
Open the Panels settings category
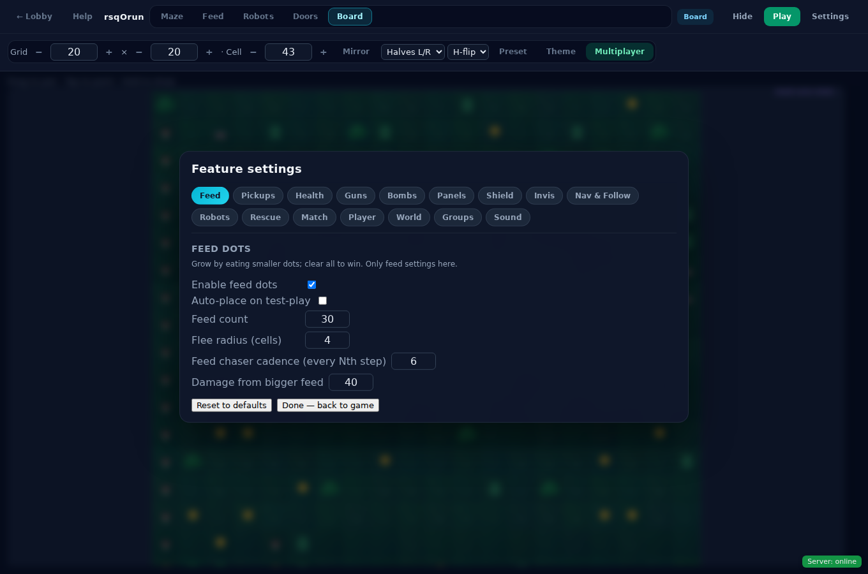click(451, 196)
